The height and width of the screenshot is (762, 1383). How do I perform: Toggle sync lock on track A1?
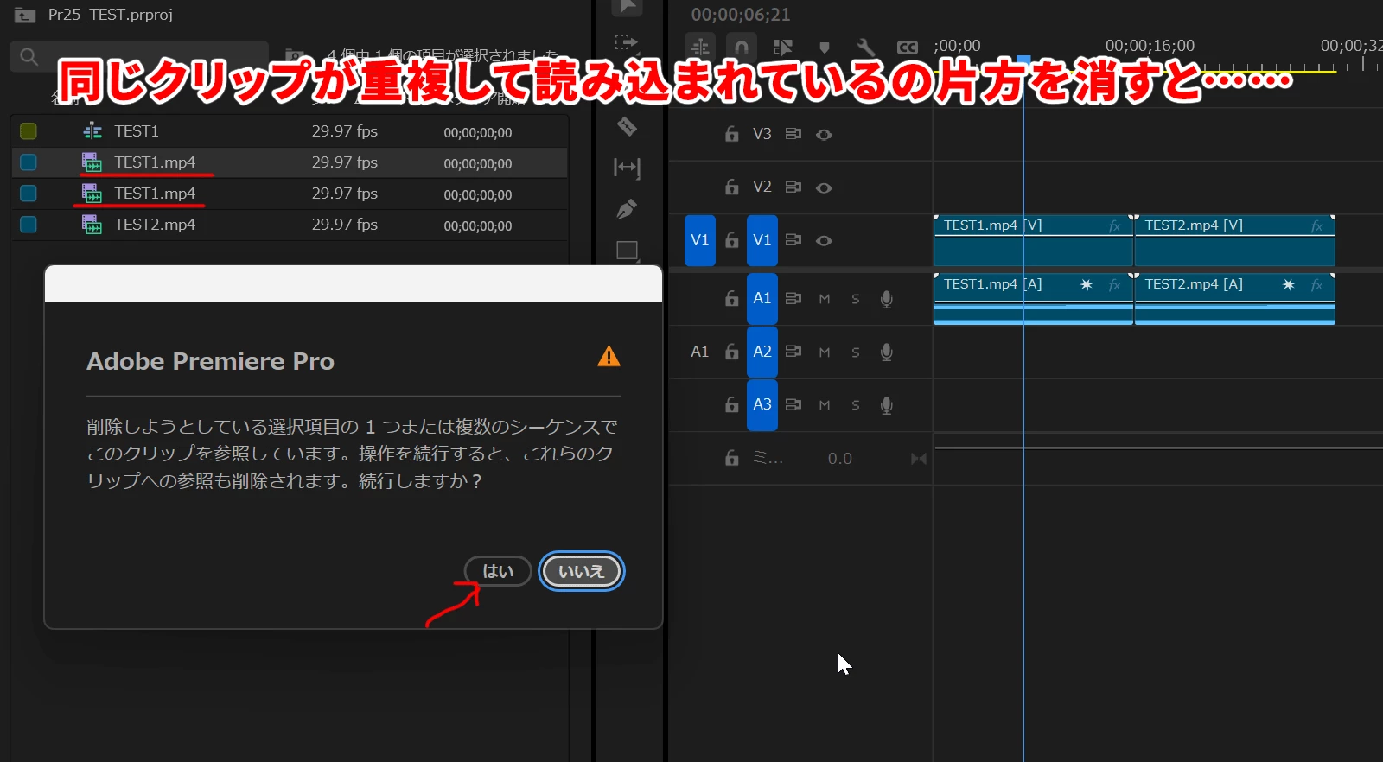793,298
